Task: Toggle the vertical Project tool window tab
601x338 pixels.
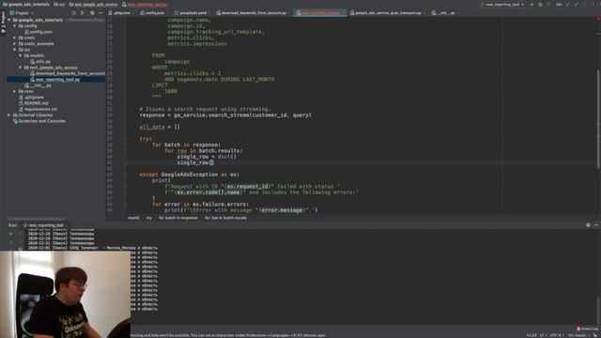Action: pyautogui.click(x=3, y=23)
